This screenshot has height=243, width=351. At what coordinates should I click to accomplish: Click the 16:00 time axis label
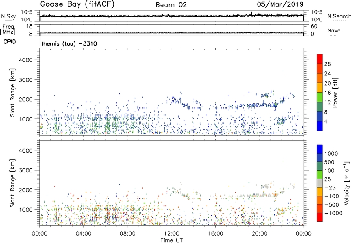[215, 234]
